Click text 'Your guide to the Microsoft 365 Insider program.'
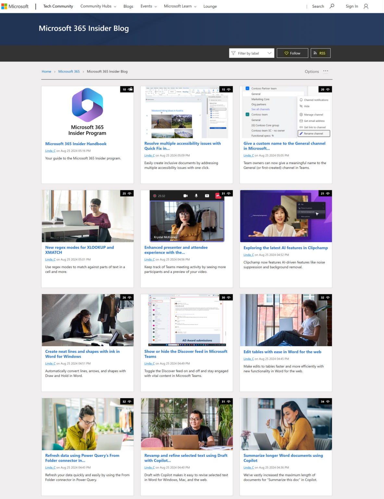This screenshot has height=499, width=384. [83, 158]
